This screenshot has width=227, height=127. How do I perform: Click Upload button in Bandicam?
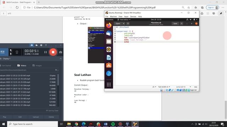[x=35, y=117]
